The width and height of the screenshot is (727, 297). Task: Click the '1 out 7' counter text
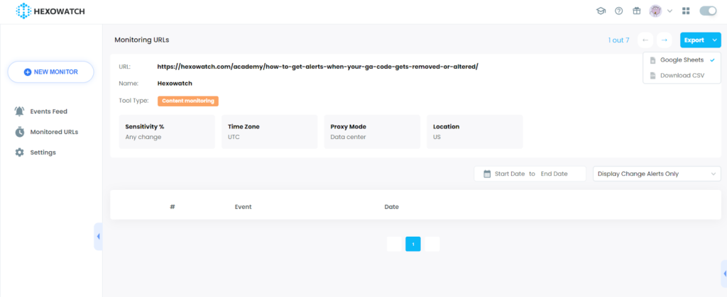618,40
